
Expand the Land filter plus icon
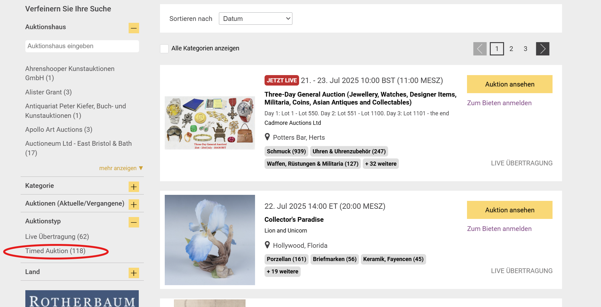tap(134, 273)
